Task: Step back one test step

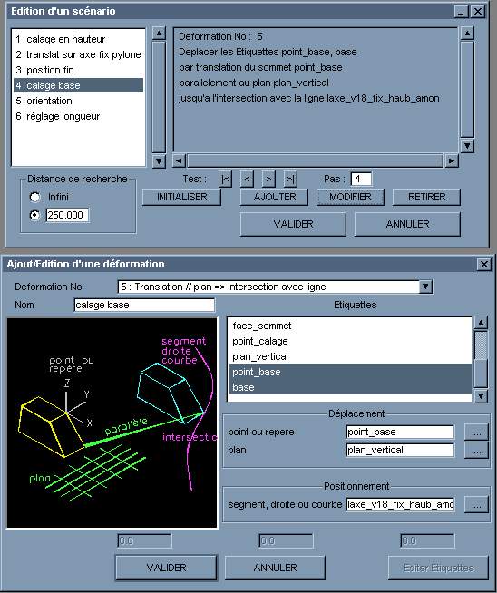Action: (247, 179)
